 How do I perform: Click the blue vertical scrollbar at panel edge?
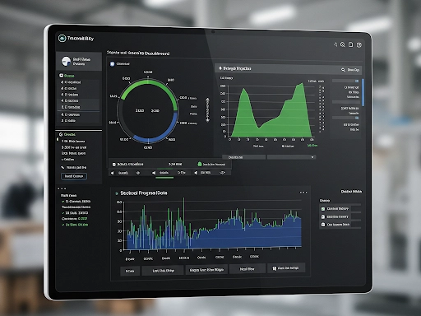tap(363, 93)
